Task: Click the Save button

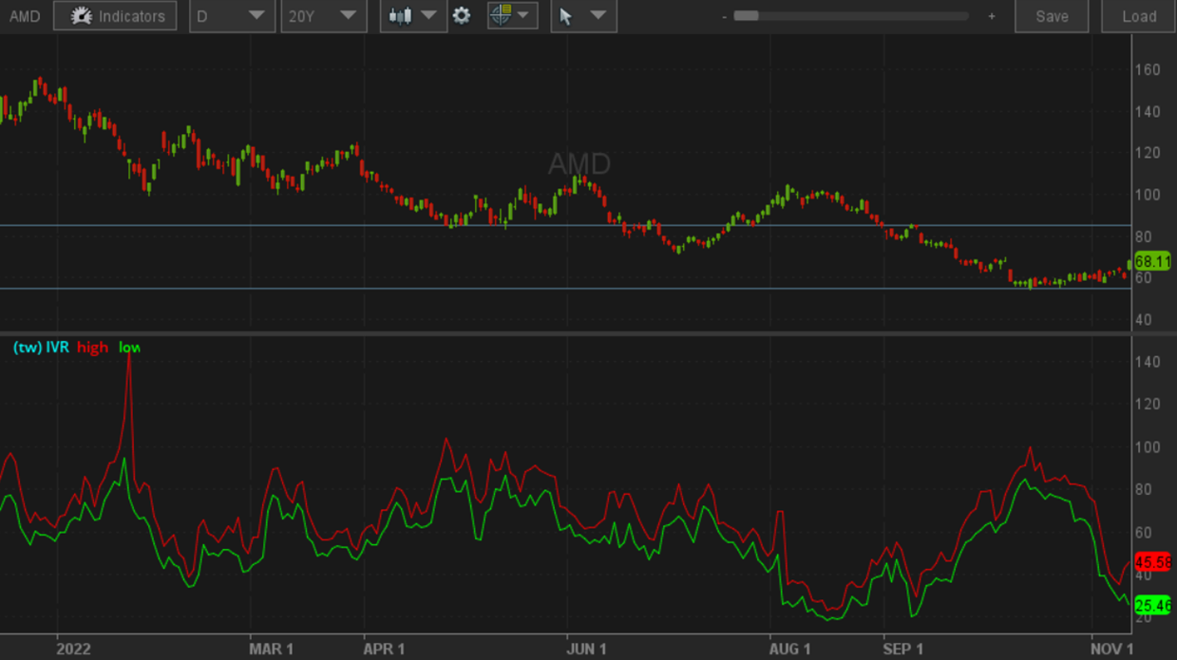Action: (1052, 16)
